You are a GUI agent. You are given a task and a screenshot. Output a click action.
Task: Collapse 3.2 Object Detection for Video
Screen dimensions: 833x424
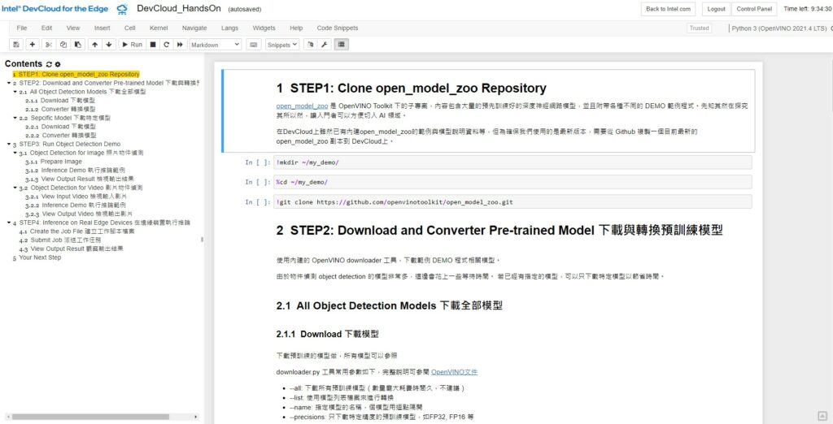click(15, 188)
